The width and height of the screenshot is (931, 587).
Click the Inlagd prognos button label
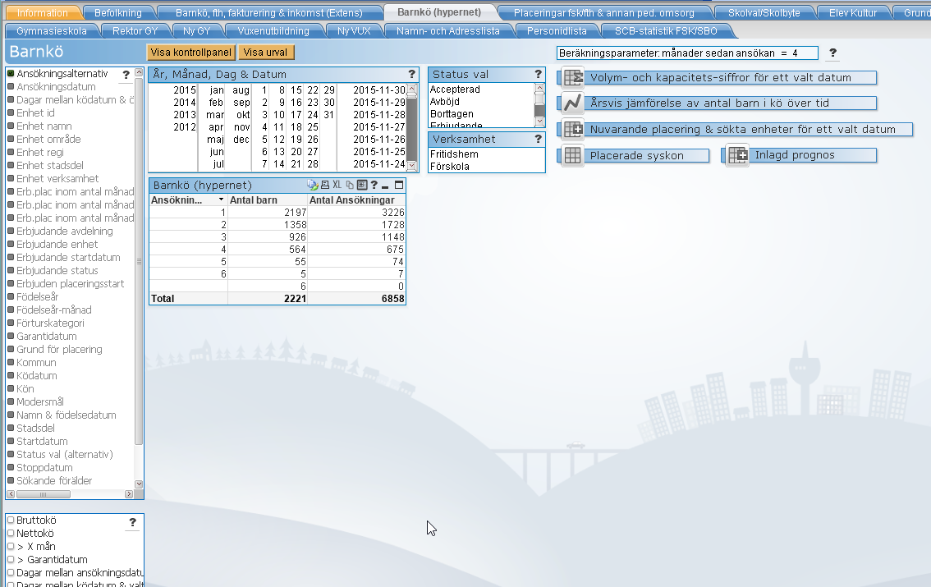coord(795,155)
